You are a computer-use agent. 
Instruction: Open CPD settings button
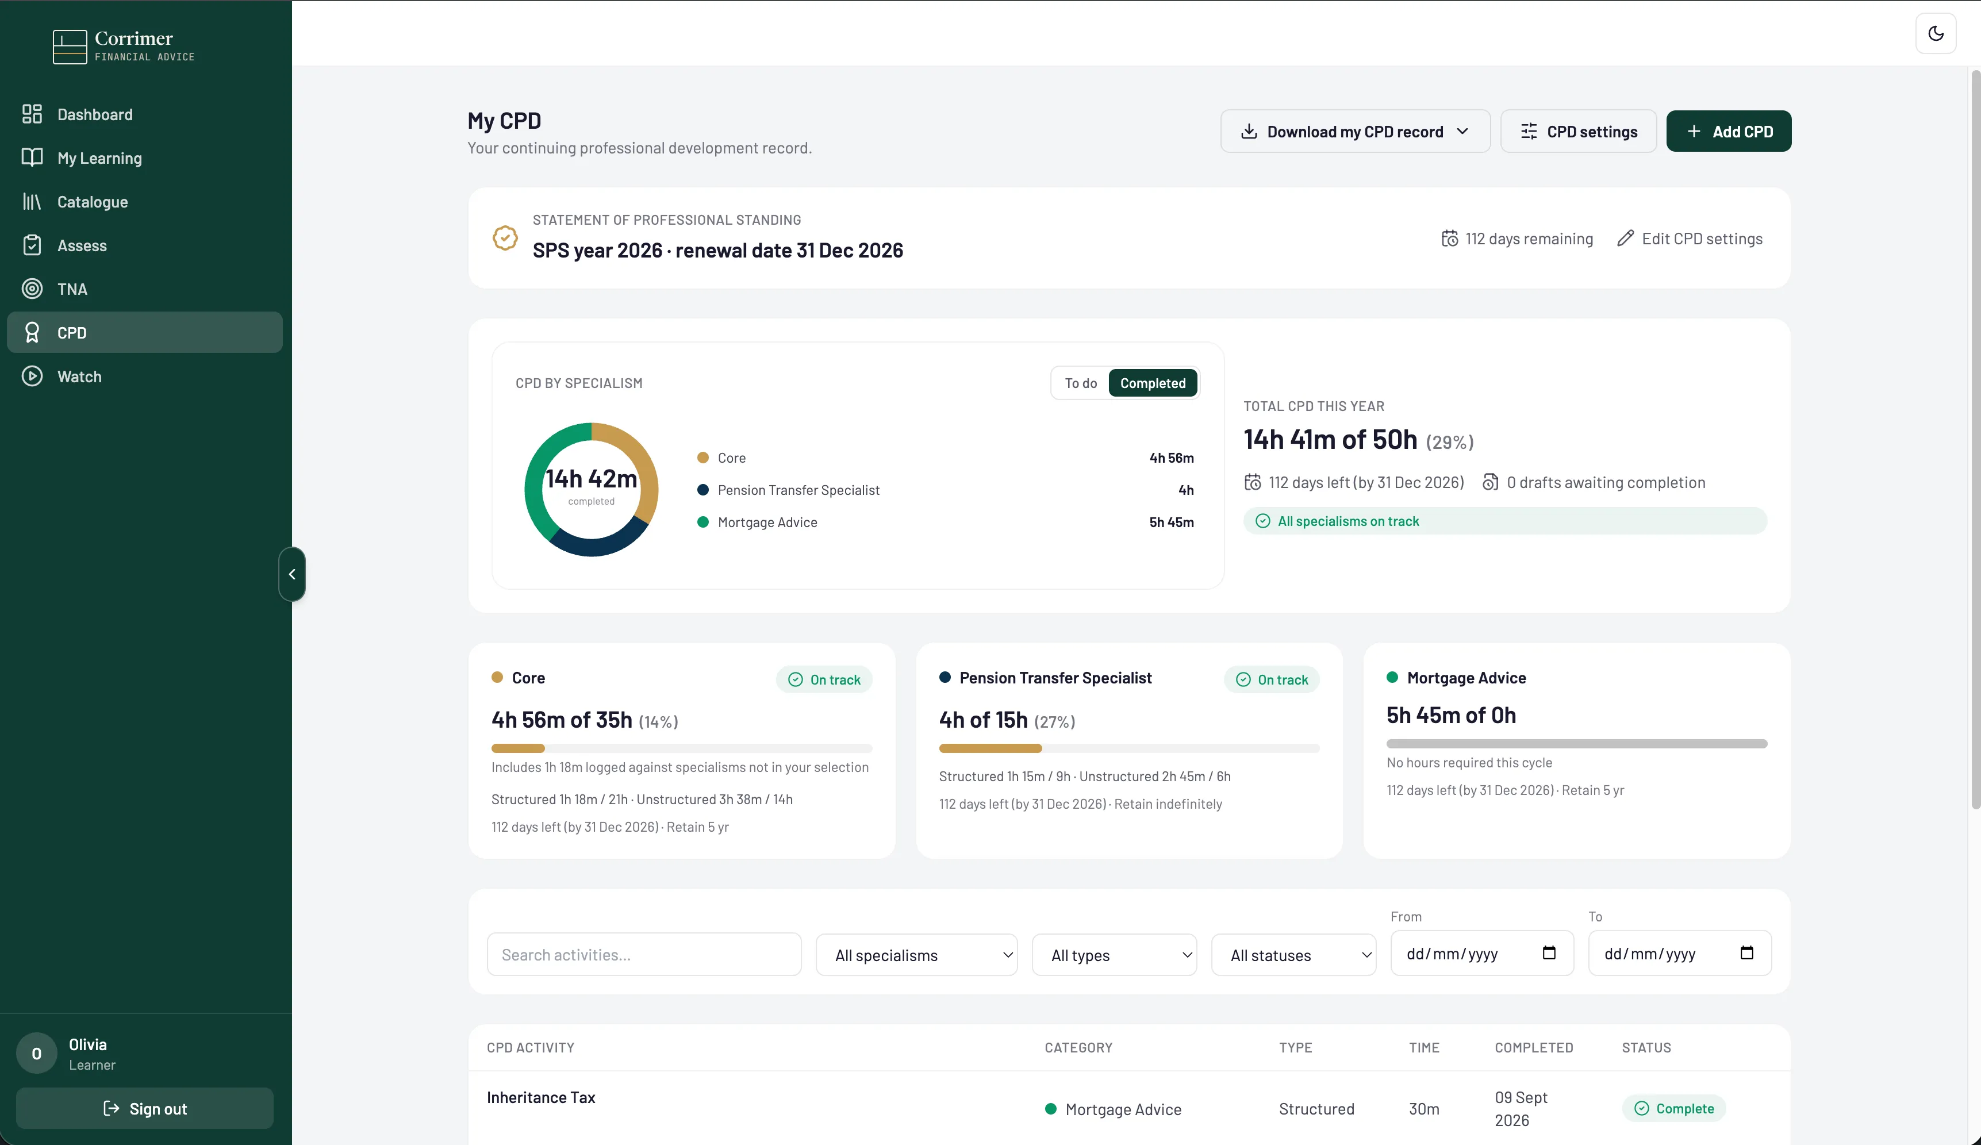coord(1579,131)
